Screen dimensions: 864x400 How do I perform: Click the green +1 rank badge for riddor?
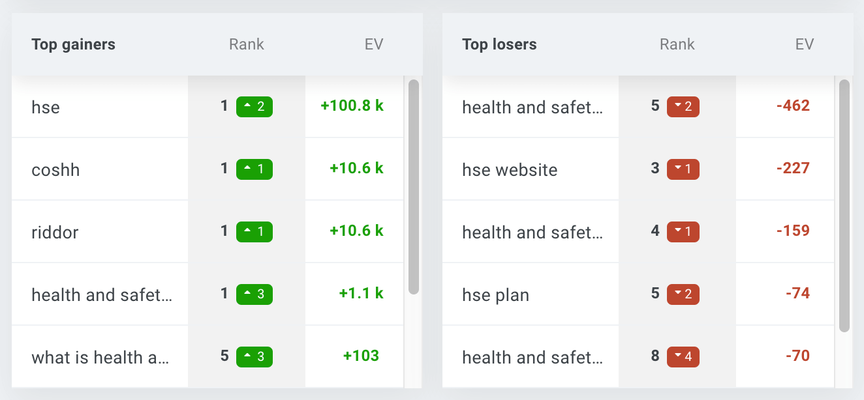(x=255, y=232)
